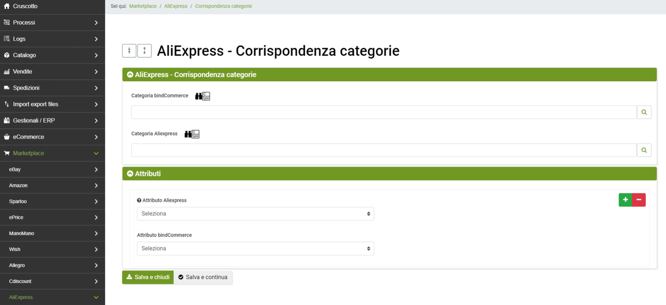Image resolution: width=666 pixels, height=305 pixels.
Task: Click the Gestionali / ERP icon
Action: 7,121
